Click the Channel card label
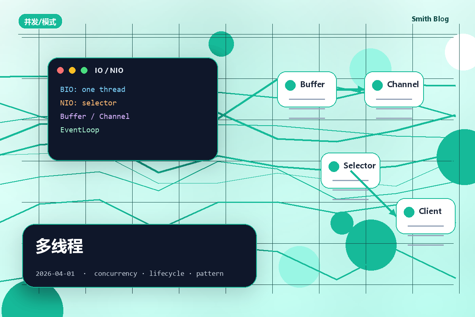The width and height of the screenshot is (475, 317). point(403,84)
